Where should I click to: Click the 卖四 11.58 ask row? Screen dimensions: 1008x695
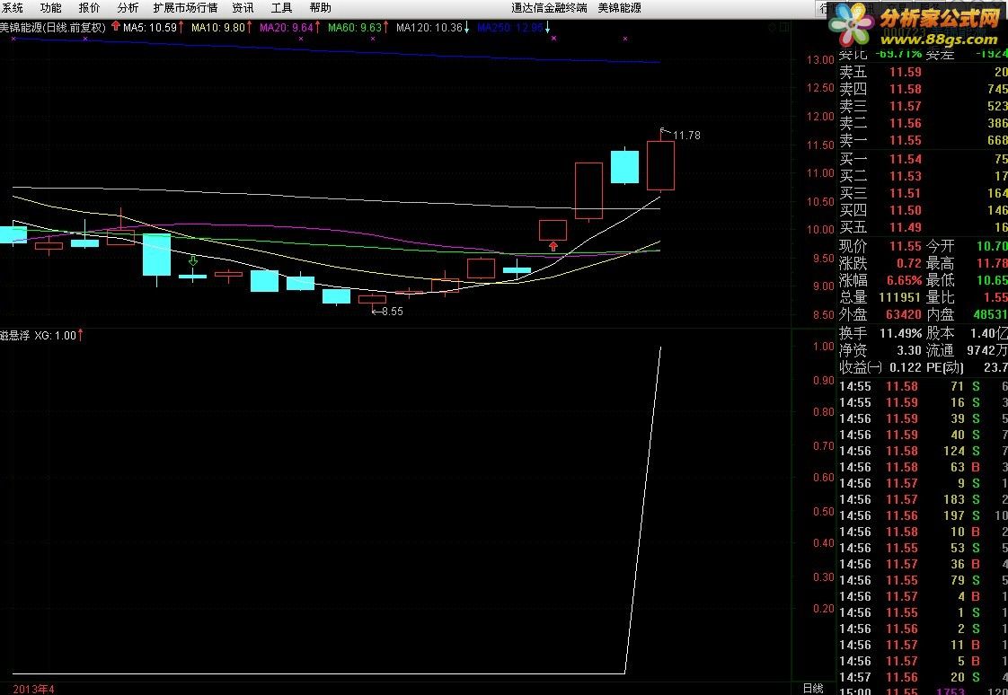coord(924,89)
